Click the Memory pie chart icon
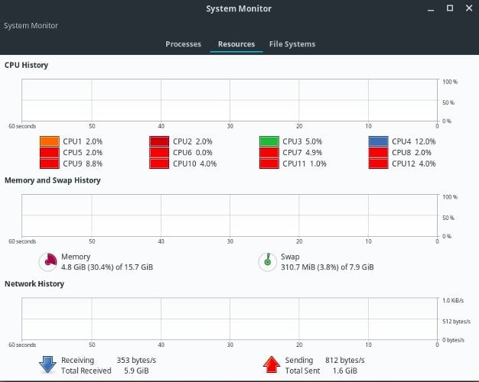This screenshot has width=479, height=382. [x=48, y=262]
